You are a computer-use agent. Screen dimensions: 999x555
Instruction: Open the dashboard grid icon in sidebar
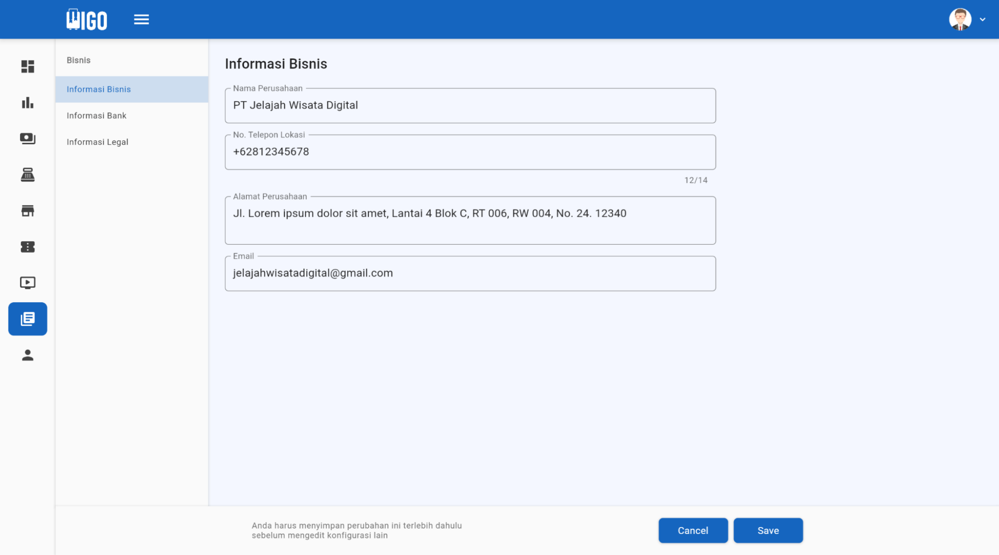pos(27,66)
